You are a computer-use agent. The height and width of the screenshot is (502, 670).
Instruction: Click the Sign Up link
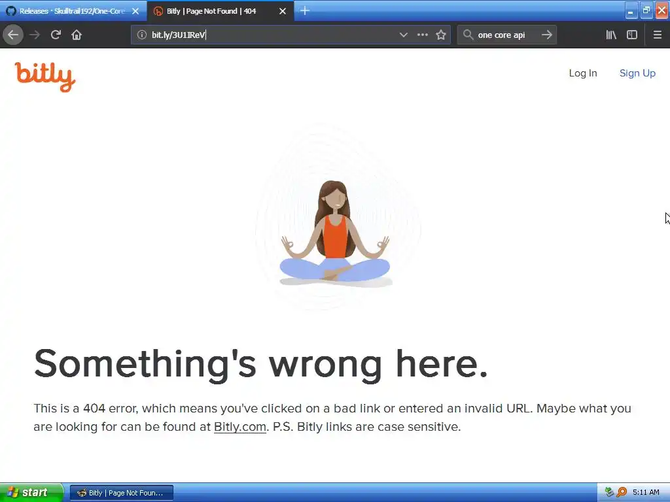pyautogui.click(x=637, y=73)
